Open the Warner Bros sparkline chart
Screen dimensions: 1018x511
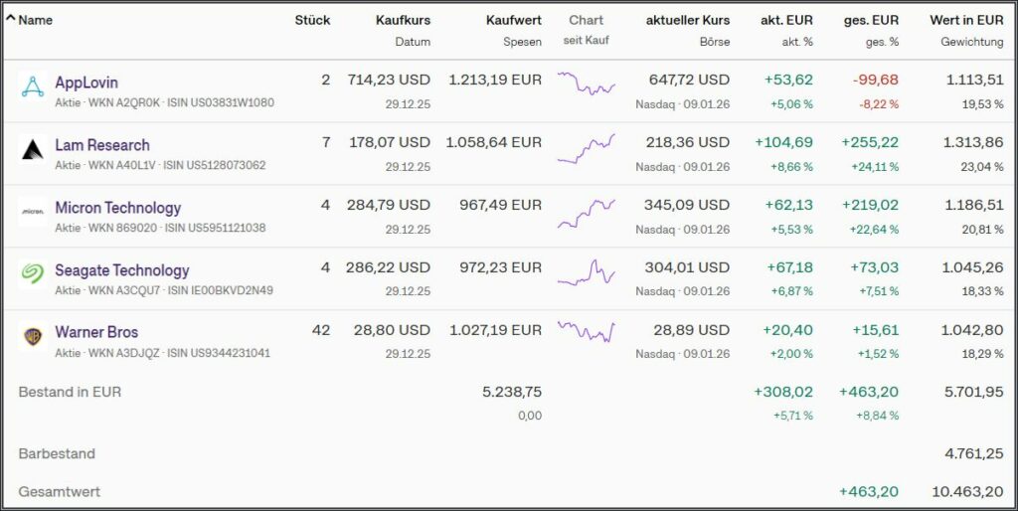(x=587, y=331)
